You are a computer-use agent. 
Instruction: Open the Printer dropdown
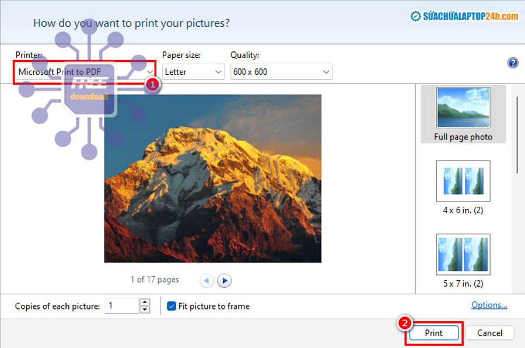85,72
